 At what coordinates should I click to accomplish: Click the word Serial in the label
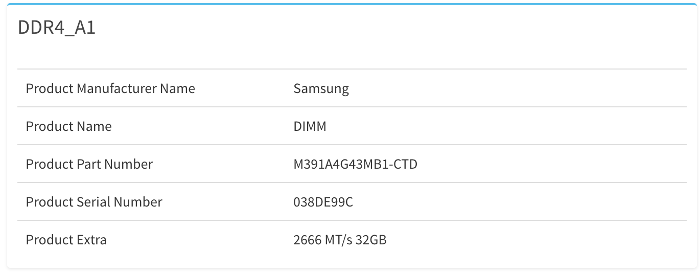[x=95, y=202]
